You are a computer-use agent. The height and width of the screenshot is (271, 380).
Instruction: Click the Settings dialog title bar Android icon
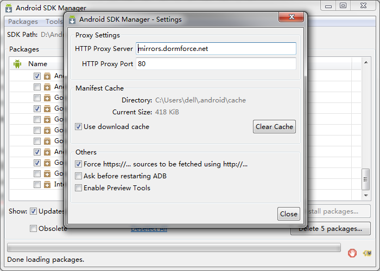point(72,20)
